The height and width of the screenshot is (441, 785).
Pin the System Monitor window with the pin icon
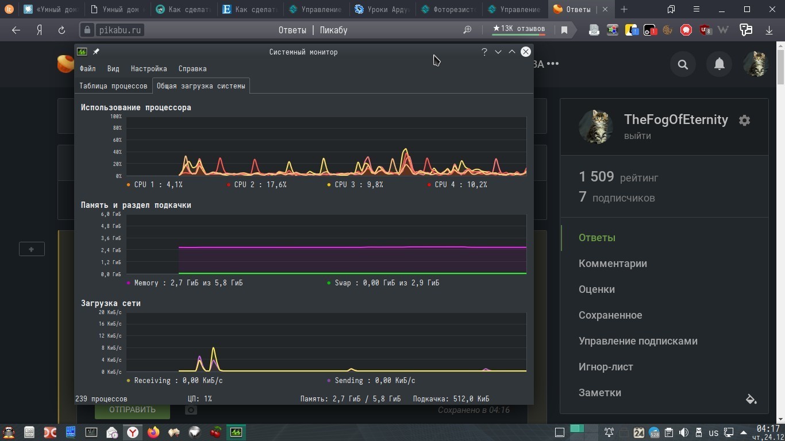tap(96, 52)
